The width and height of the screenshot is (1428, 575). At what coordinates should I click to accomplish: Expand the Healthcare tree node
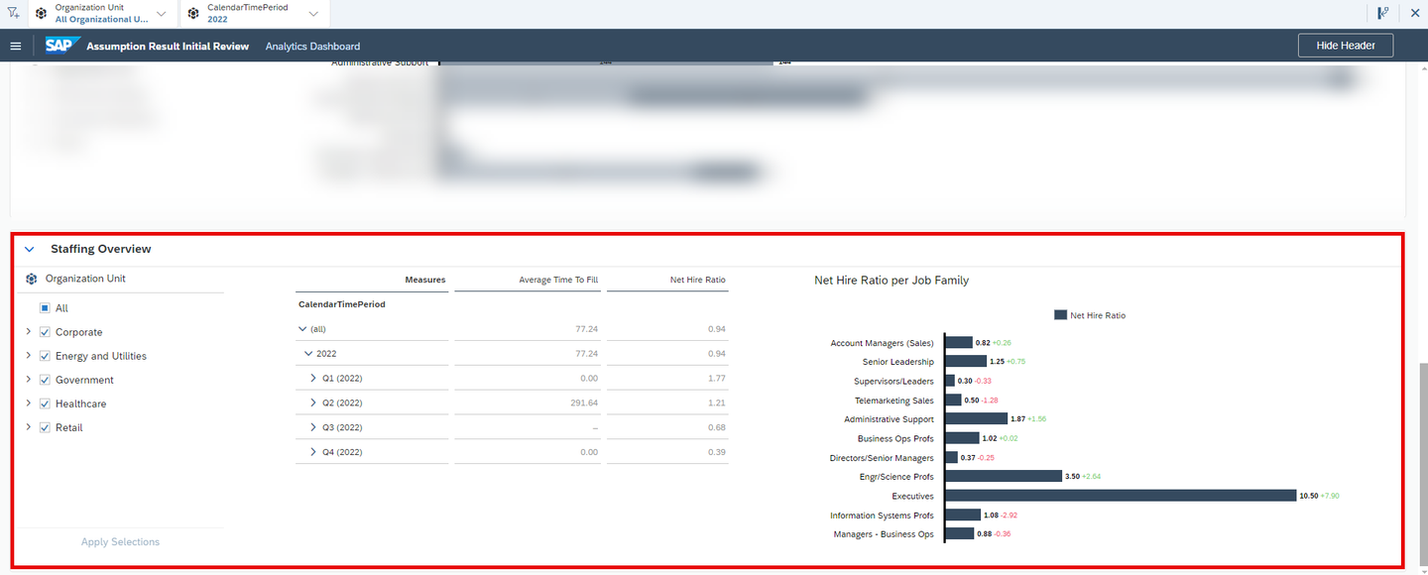pyautogui.click(x=28, y=403)
